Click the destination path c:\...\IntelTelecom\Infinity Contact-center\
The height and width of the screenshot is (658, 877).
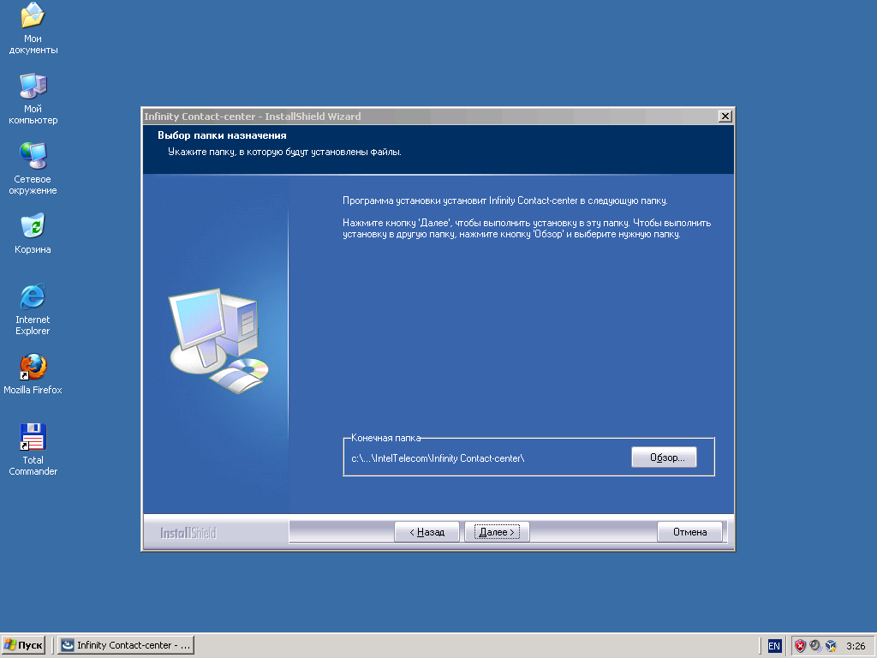click(438, 458)
